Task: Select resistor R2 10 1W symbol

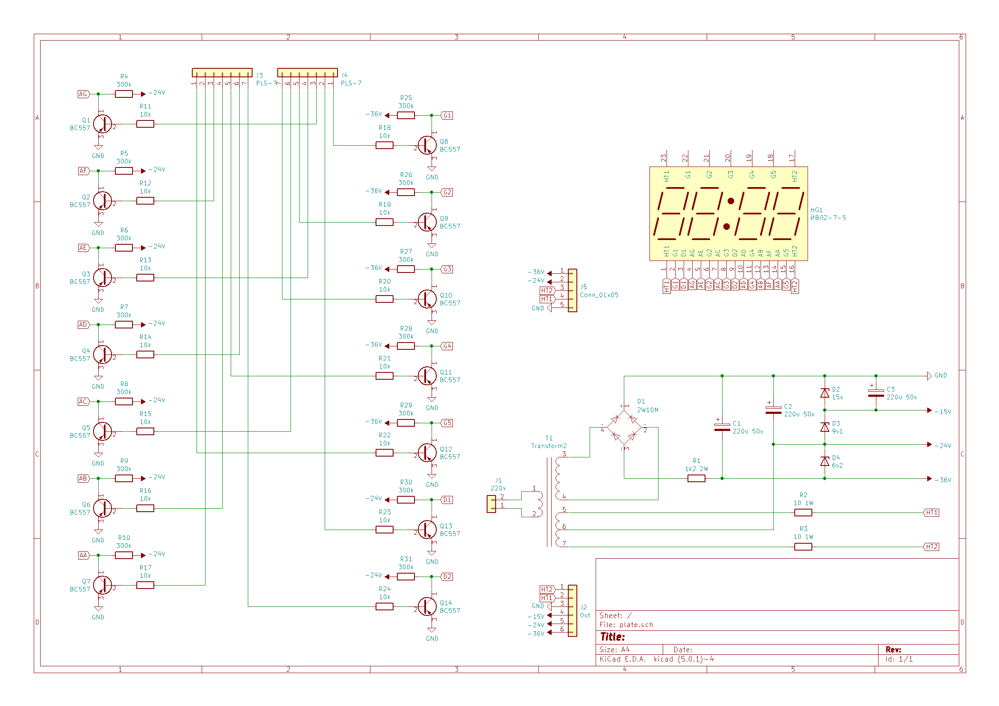Action: [803, 513]
